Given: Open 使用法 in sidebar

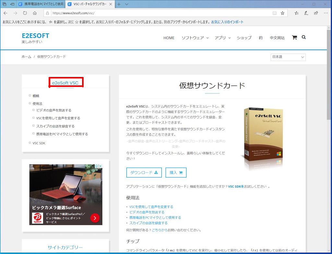Looking at the screenshot, I should [37, 103].
